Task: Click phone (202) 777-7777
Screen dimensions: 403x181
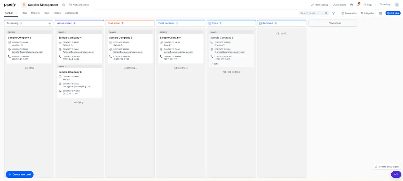Action: pyautogui.click(x=70, y=93)
